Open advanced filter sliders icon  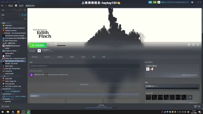(x=25, y=19)
